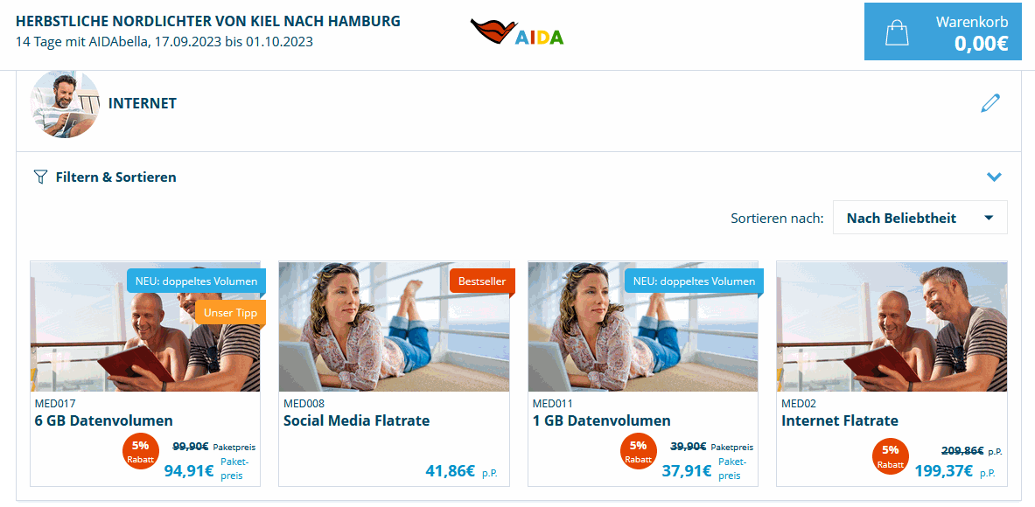Open the Social Media Flatrate product title
1035x507 pixels.
[x=356, y=420]
